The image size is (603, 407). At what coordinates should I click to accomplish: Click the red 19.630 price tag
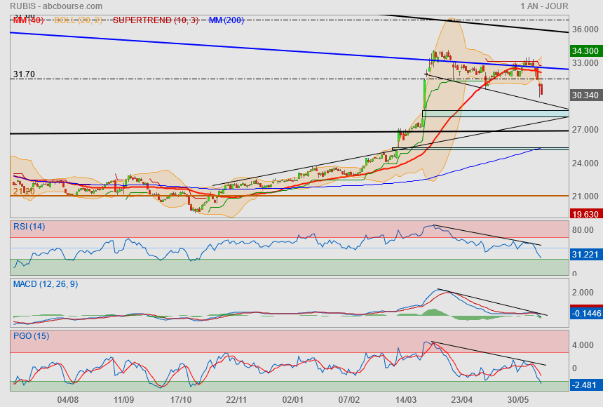[585, 214]
